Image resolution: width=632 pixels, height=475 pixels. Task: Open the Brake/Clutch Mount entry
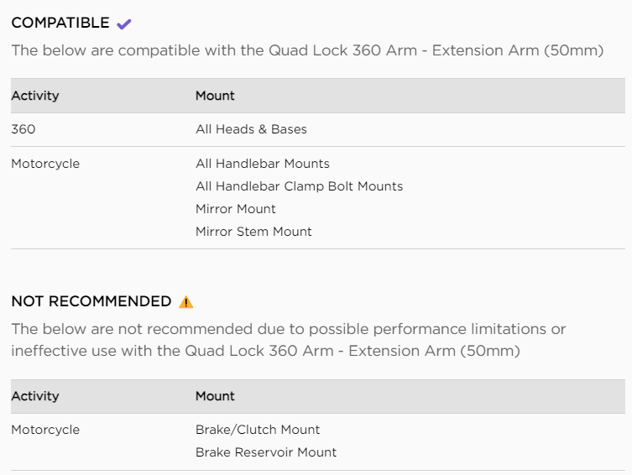click(258, 430)
